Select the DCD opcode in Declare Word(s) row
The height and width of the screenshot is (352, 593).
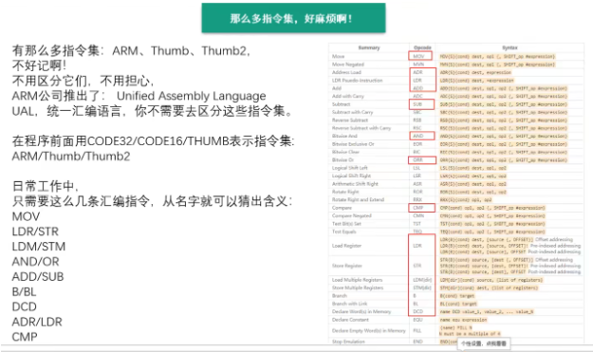417,311
